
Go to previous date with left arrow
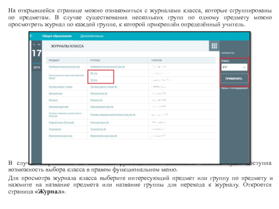[34, 45]
